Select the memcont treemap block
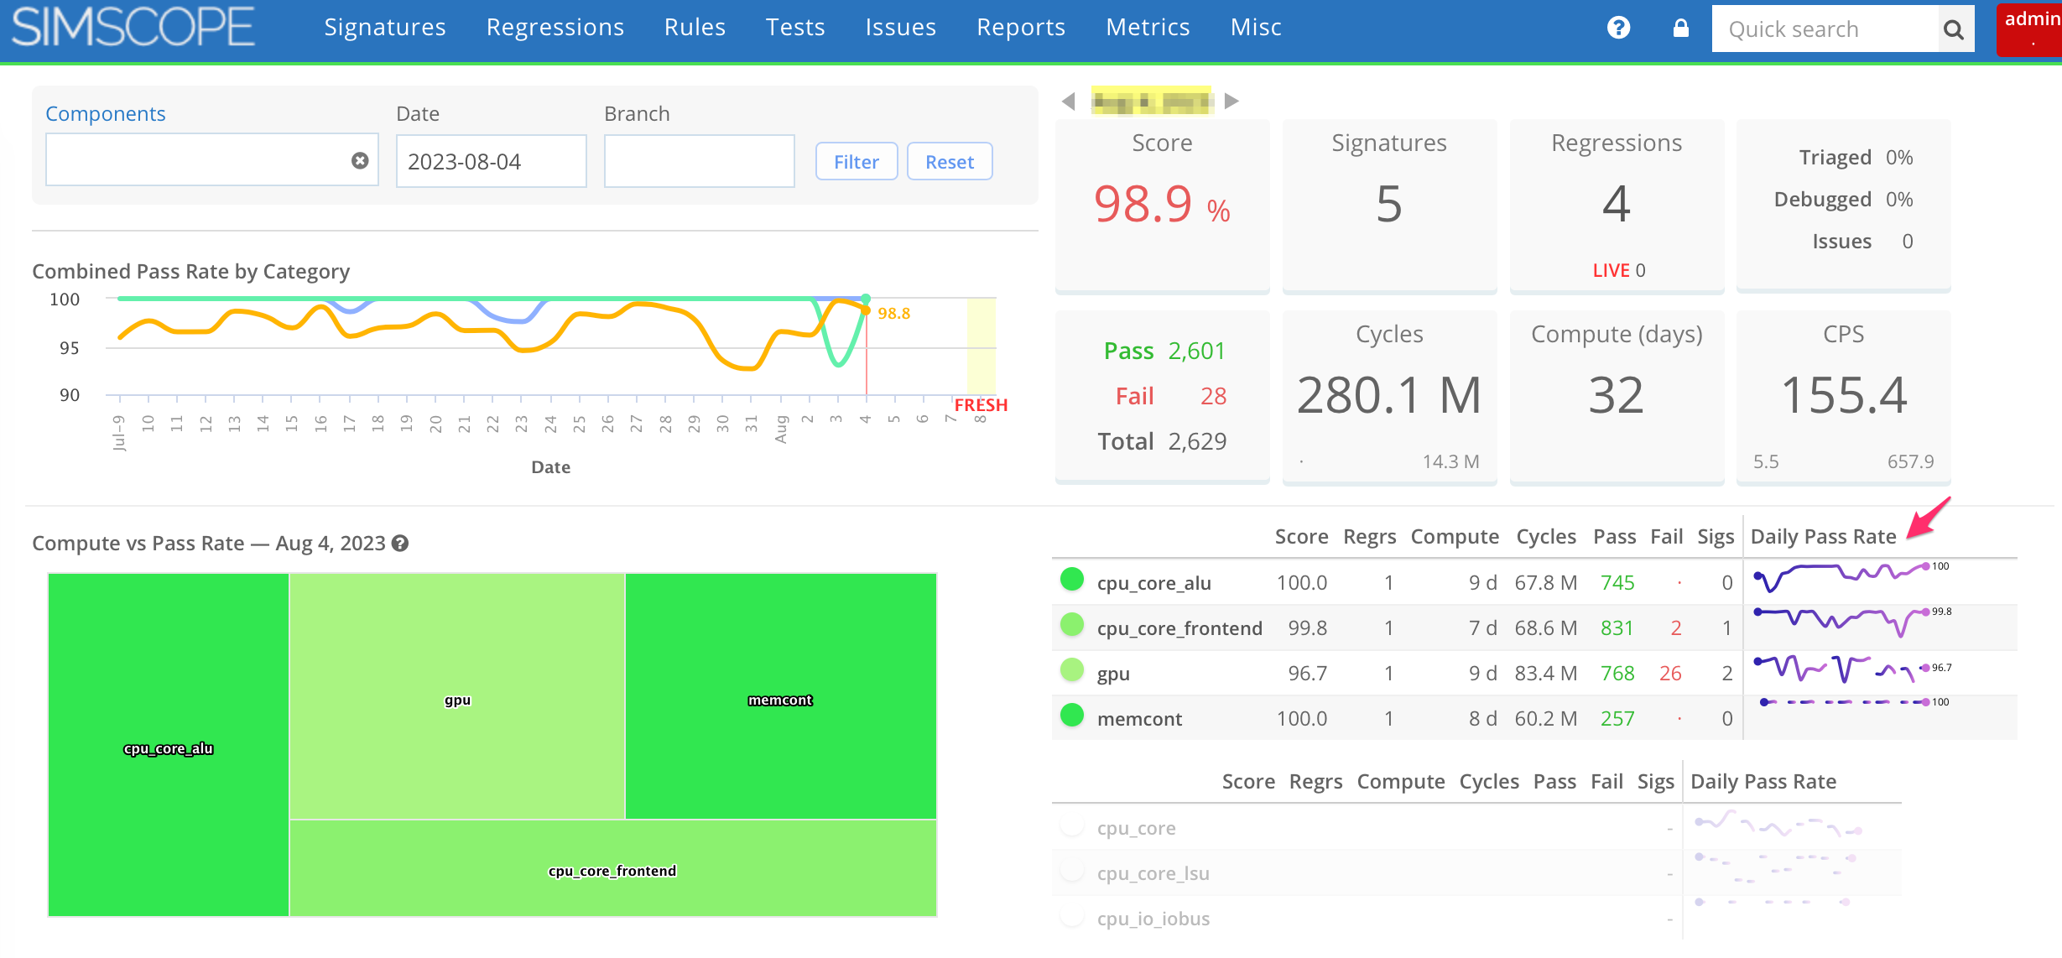This screenshot has width=2062, height=958. click(781, 696)
